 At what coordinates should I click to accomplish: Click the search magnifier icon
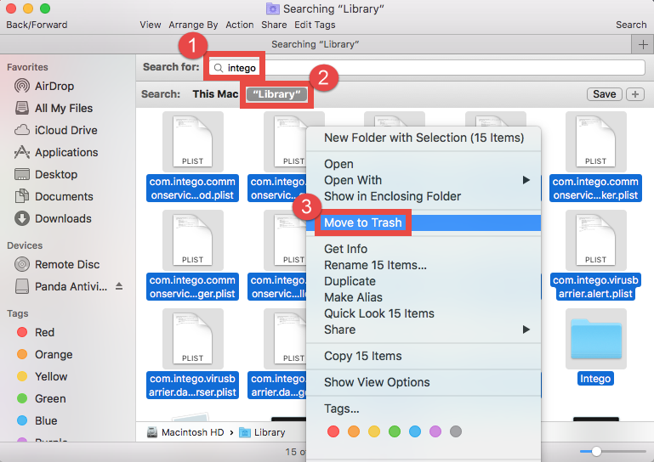pyautogui.click(x=219, y=68)
